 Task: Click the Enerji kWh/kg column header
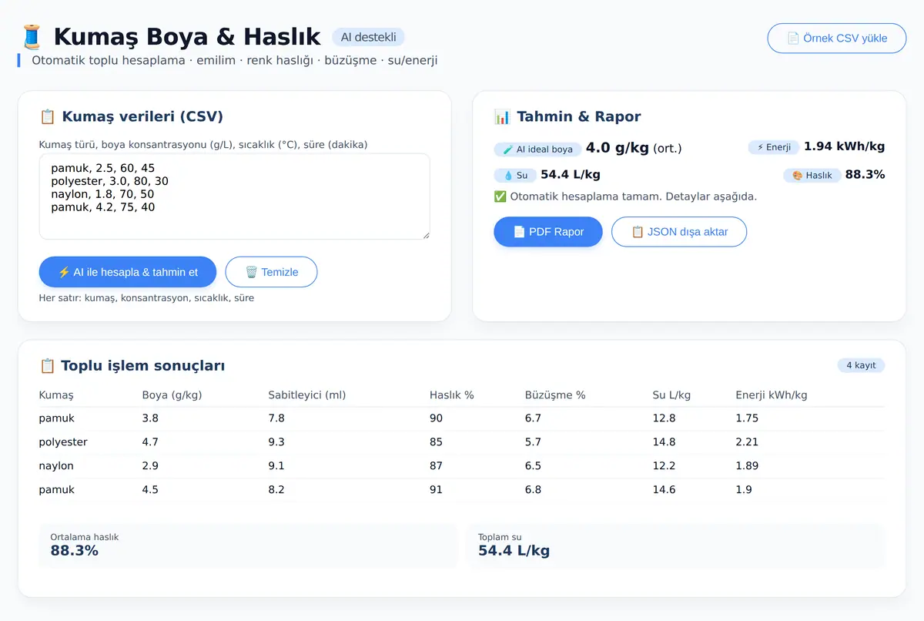(772, 395)
